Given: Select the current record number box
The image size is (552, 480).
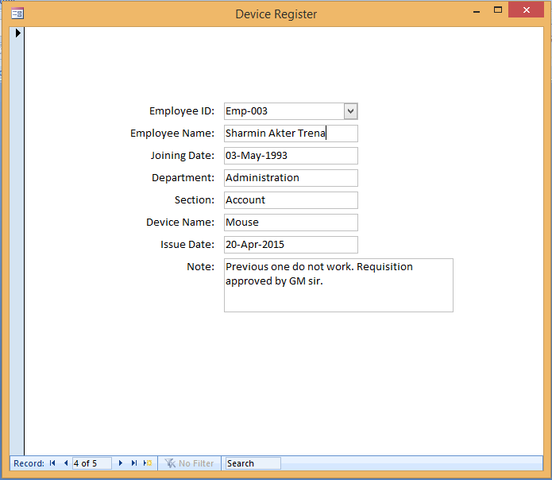Looking at the screenshot, I should [x=91, y=463].
